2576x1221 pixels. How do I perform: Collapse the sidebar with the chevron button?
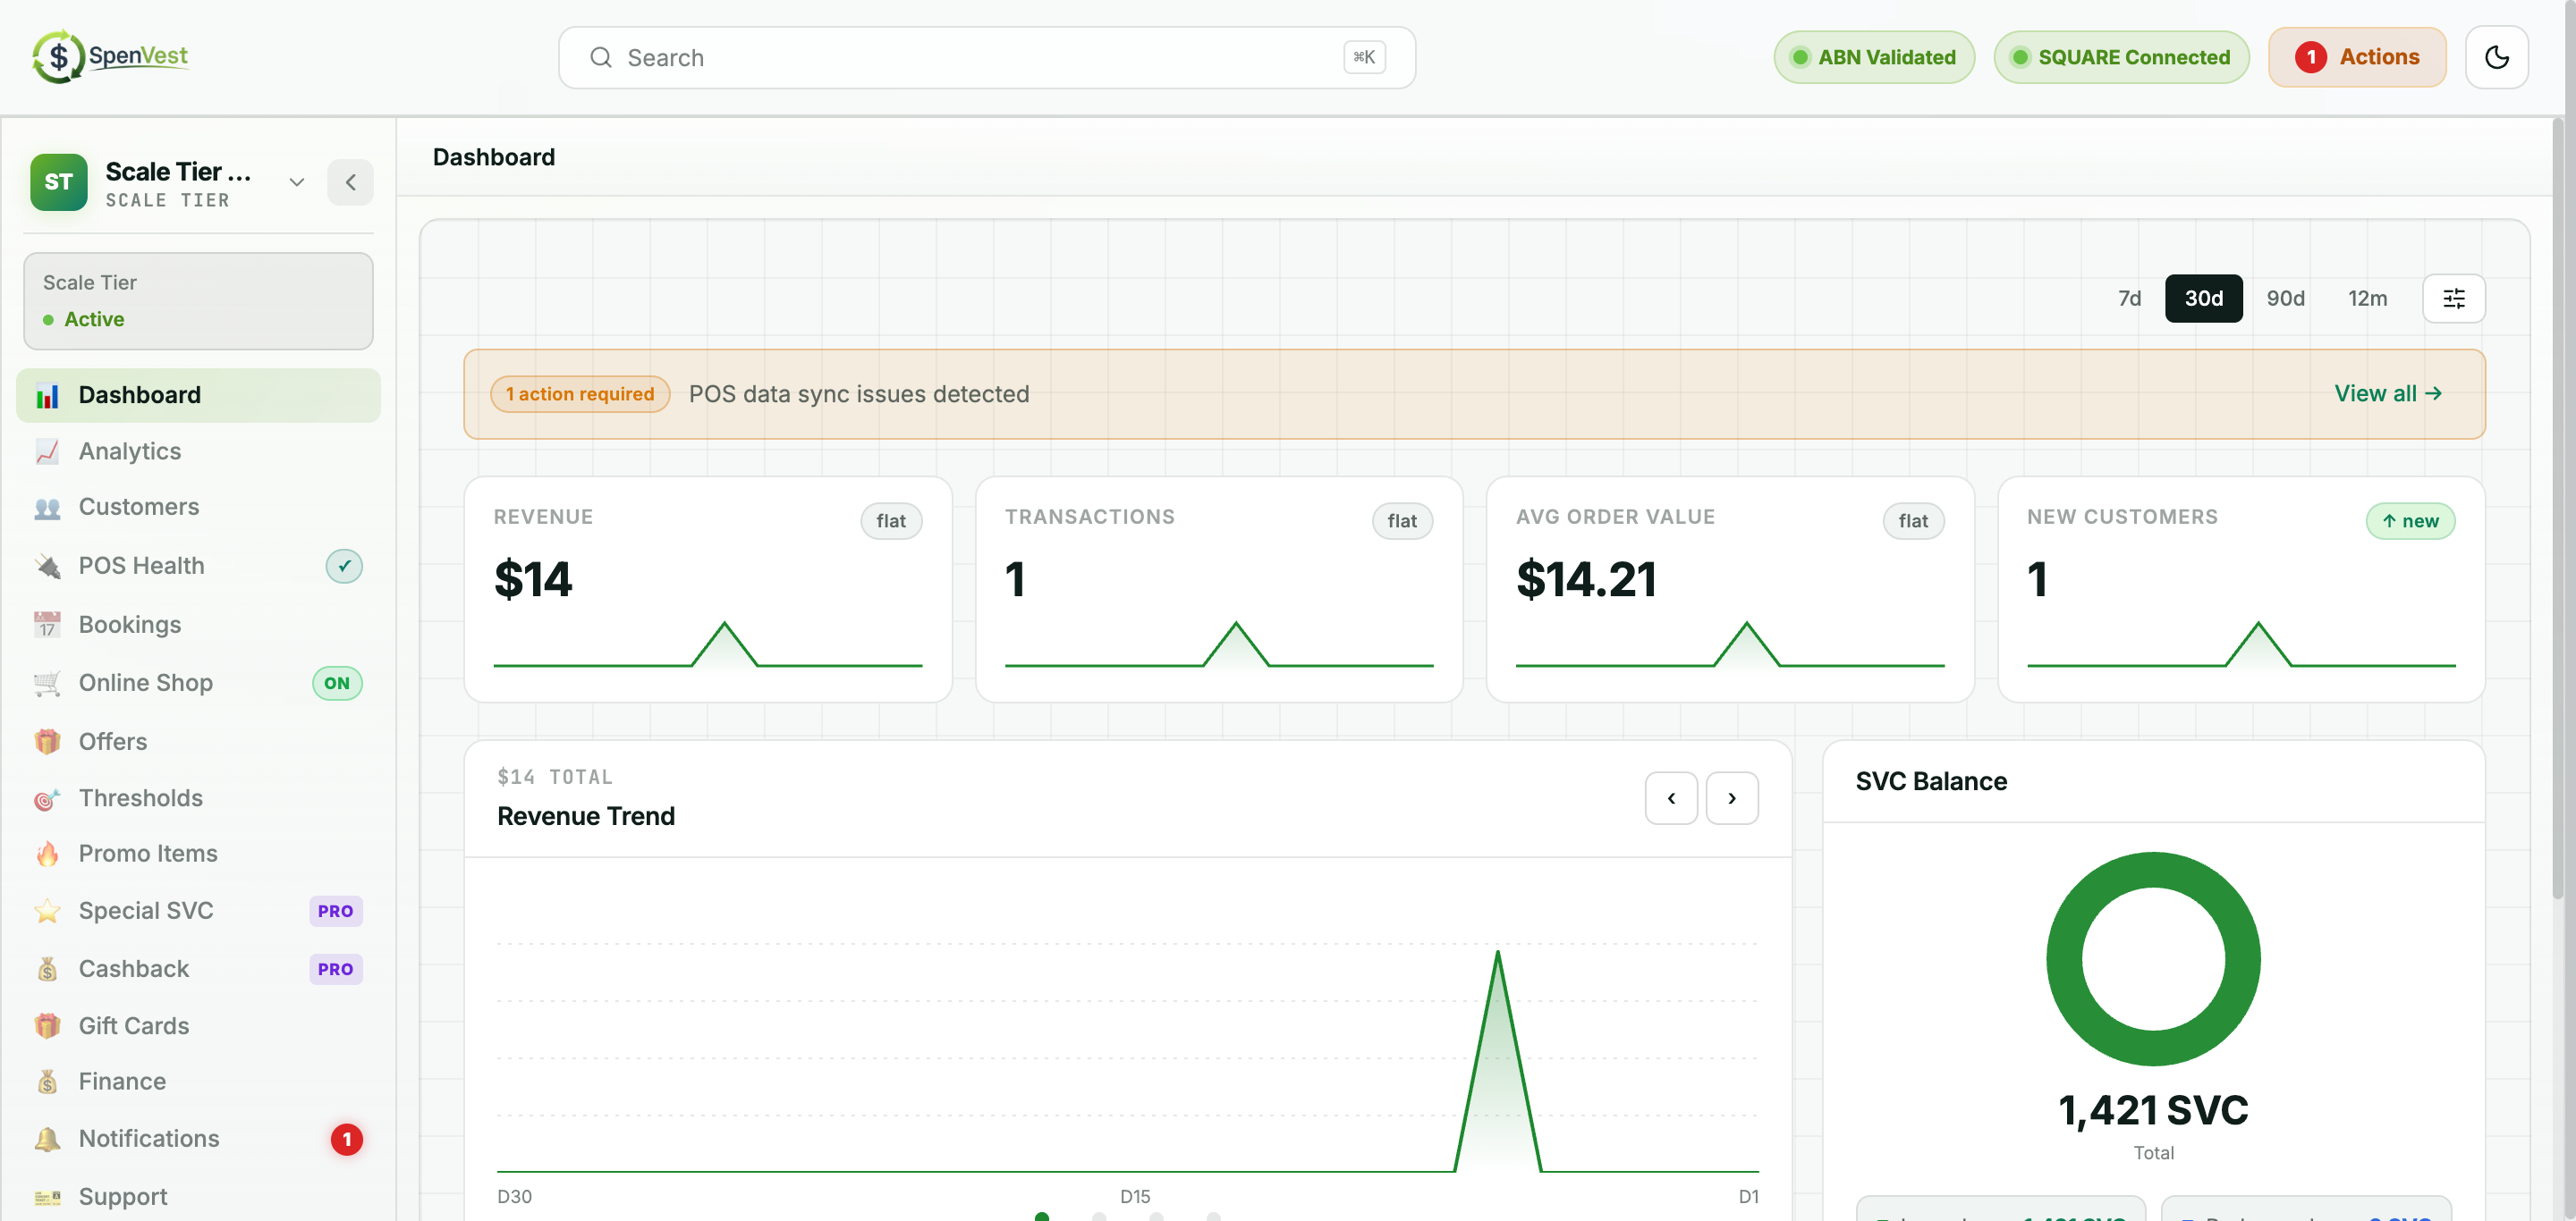point(350,181)
